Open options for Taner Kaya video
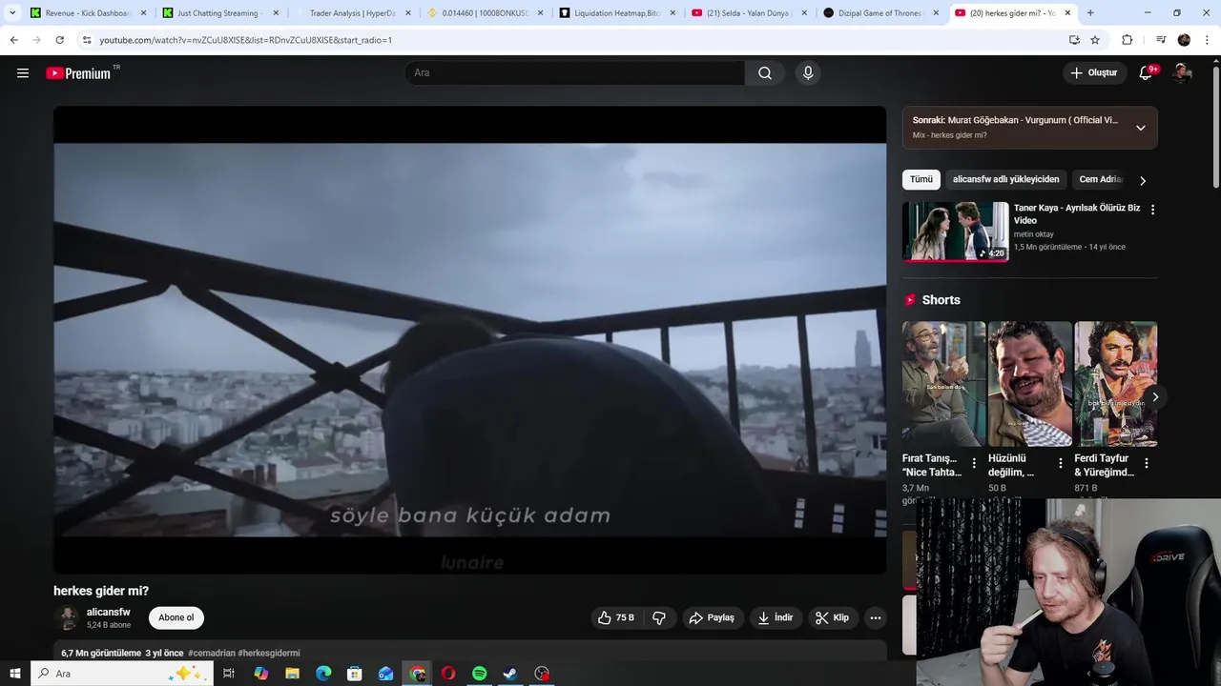Image resolution: width=1221 pixels, height=686 pixels. [1152, 210]
